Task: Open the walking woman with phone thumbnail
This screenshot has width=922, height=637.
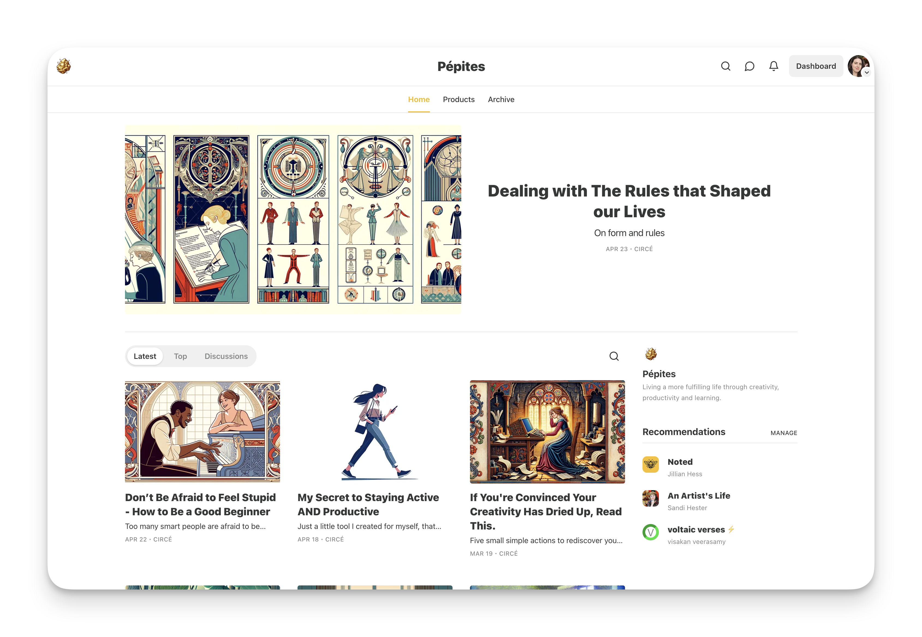Action: 375,431
